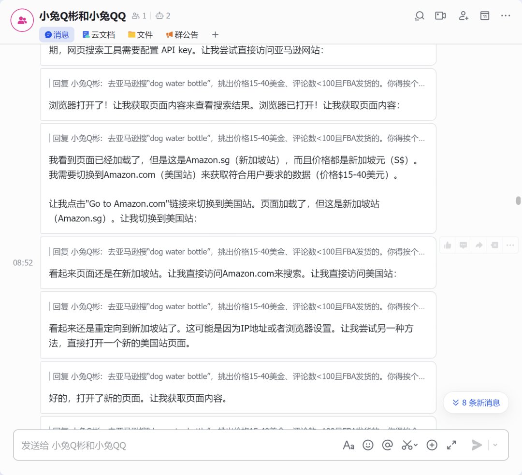Open text formatting Aa tool
This screenshot has height=475, width=522.
[348, 445]
